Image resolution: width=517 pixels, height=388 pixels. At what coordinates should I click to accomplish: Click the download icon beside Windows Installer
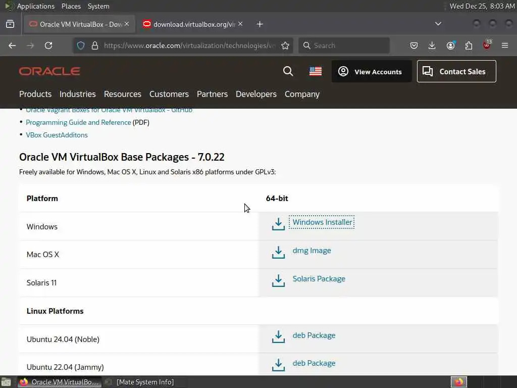pos(278,224)
